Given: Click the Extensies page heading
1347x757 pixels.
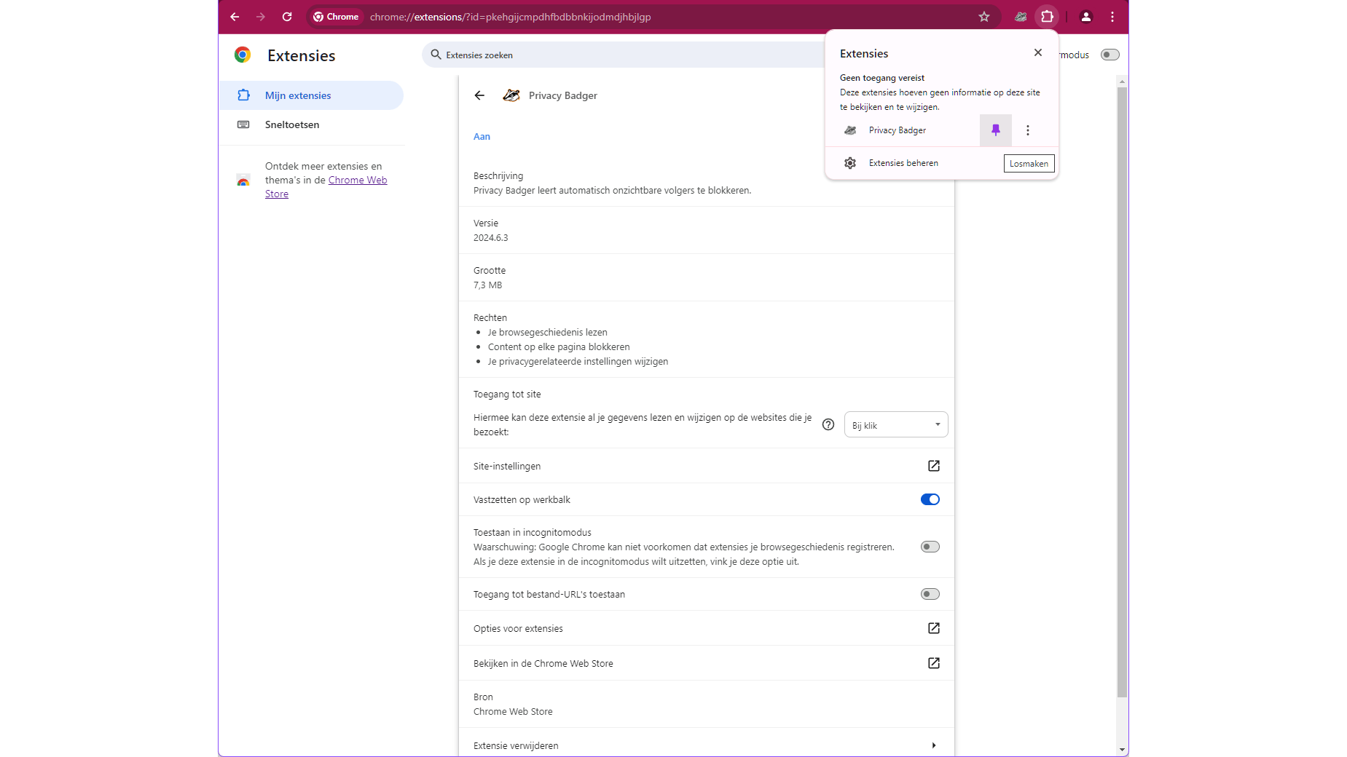Looking at the screenshot, I should coord(302,55).
